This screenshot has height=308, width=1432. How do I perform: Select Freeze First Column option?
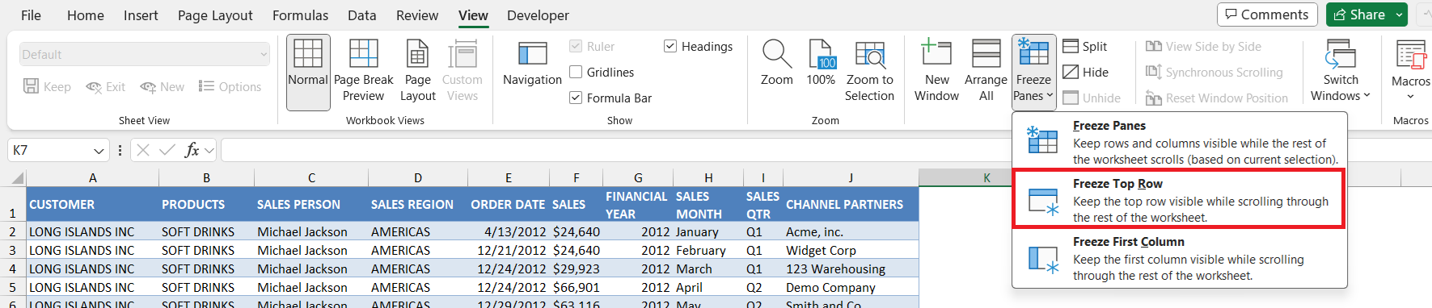[1178, 258]
